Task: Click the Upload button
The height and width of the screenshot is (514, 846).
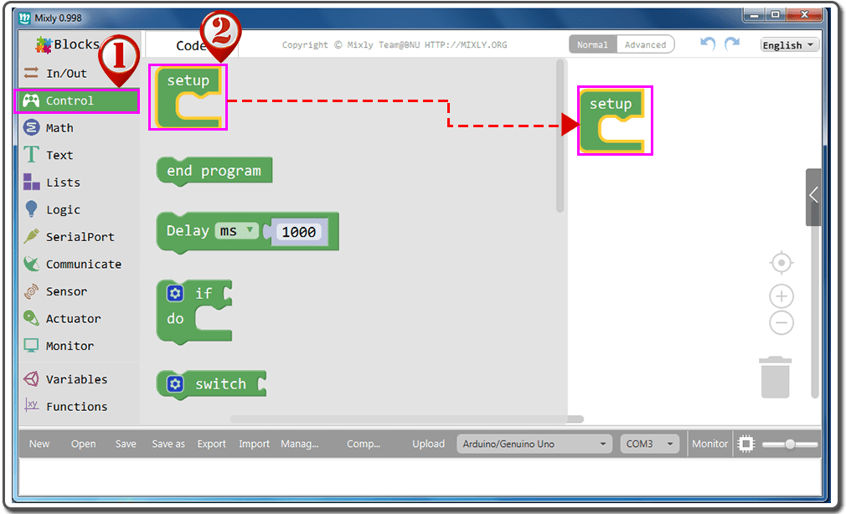Action: click(x=428, y=444)
